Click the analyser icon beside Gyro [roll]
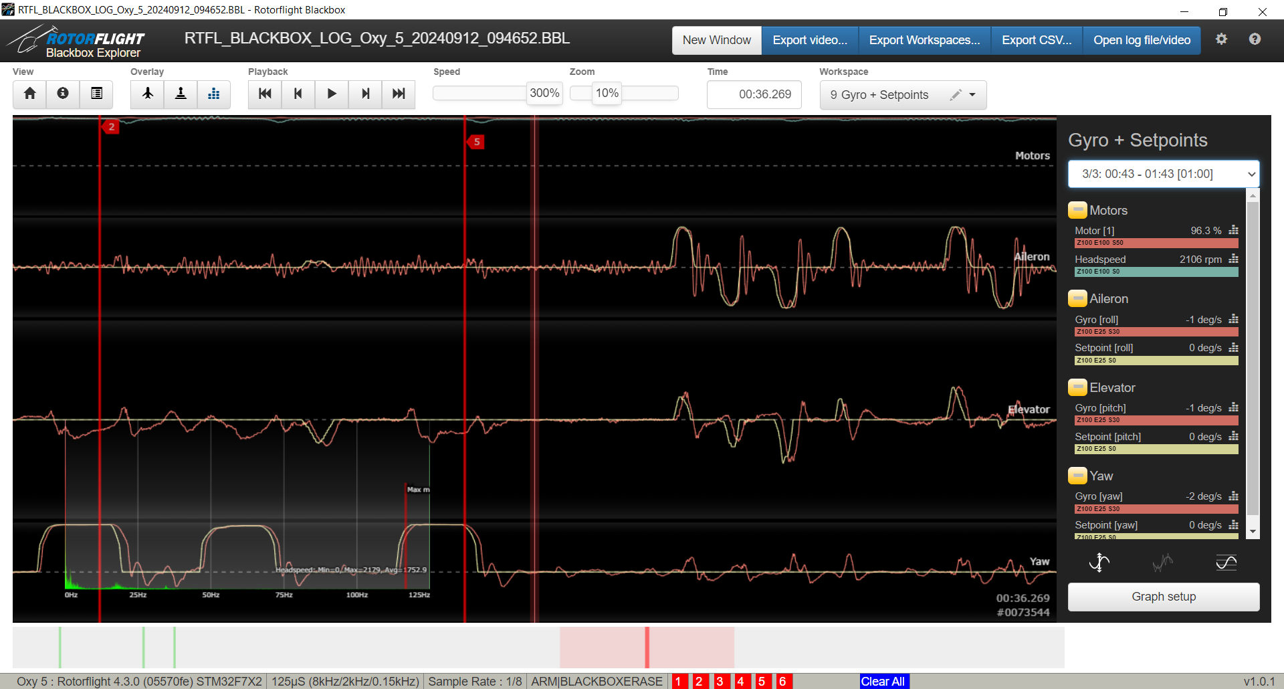Image resolution: width=1284 pixels, height=689 pixels. point(1233,319)
